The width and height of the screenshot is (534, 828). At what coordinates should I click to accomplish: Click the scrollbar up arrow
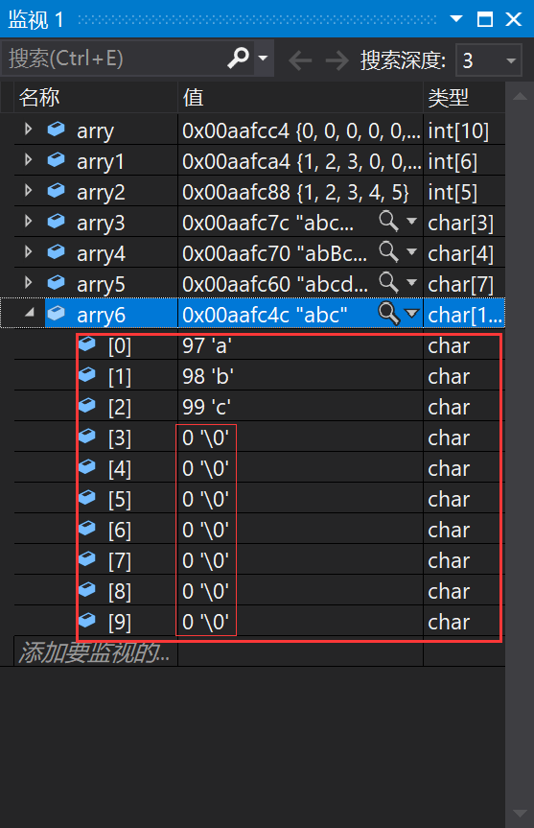(x=520, y=96)
